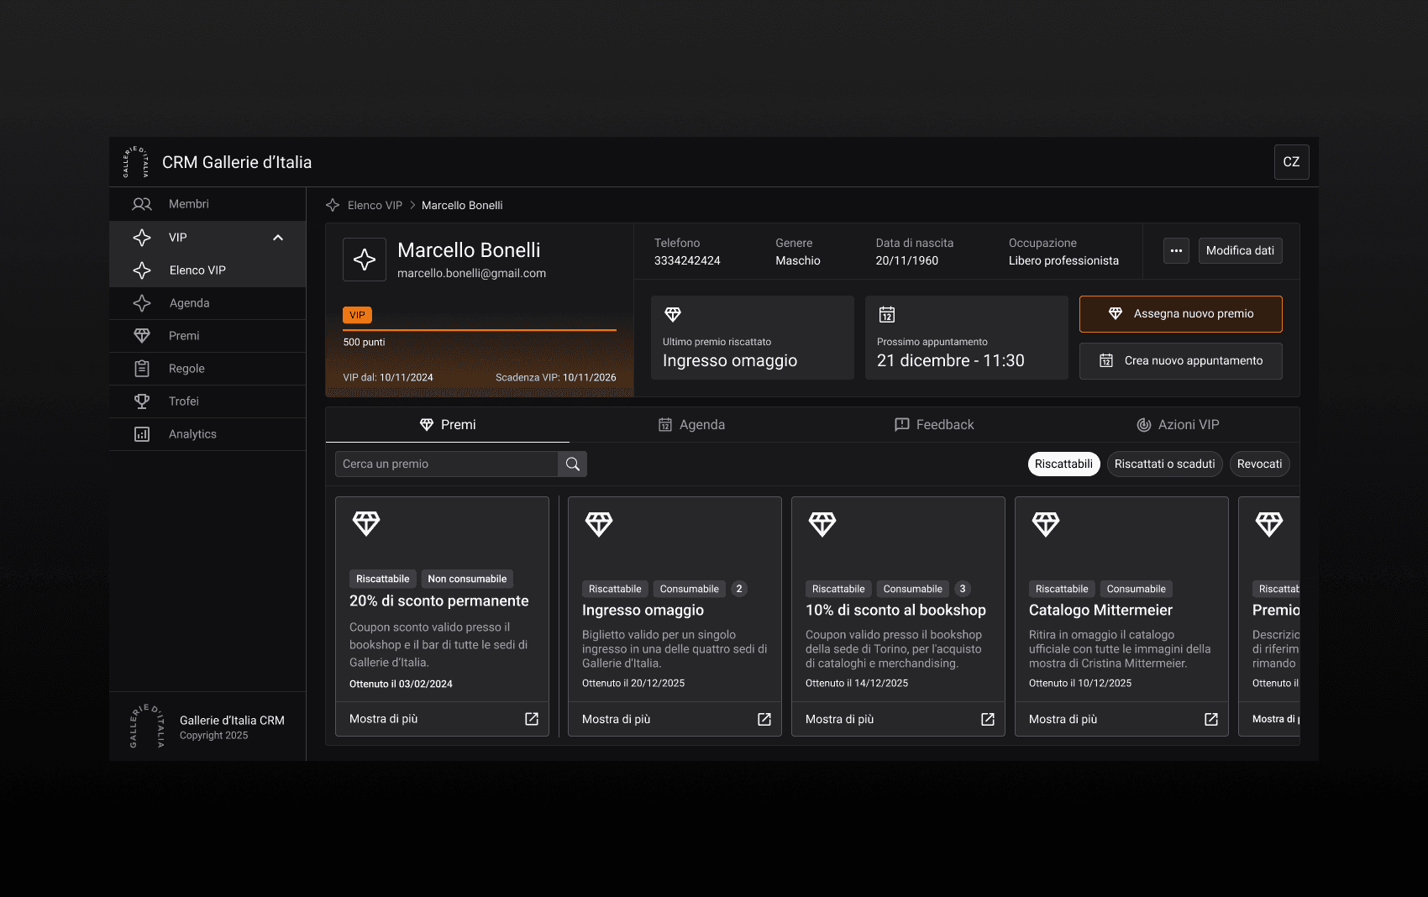Click the VIP star icon in sidebar
Screen dimensions: 1428x897
coord(142,238)
